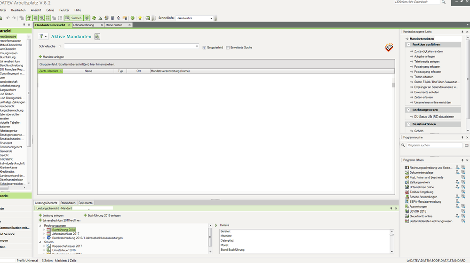Image resolution: width=470 pixels, height=263 pixels.
Task: Click Buchführung 2019 anlegen link
Action: coord(102,215)
